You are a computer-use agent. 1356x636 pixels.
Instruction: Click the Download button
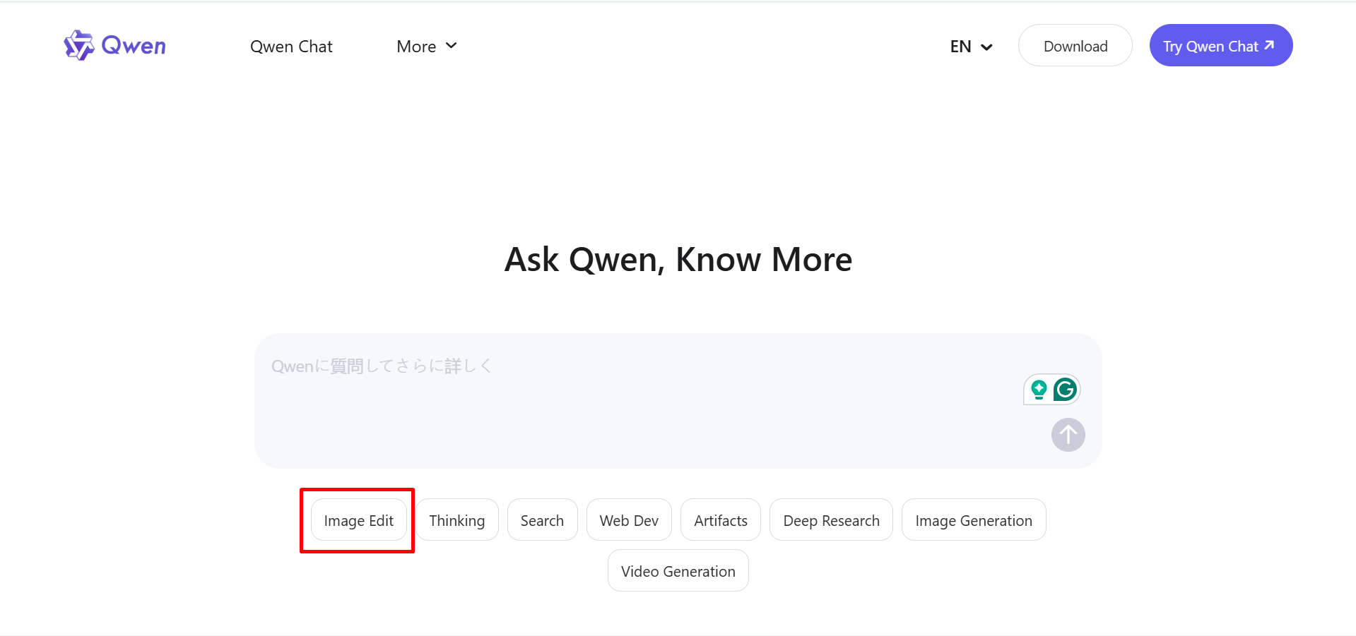pyautogui.click(x=1075, y=46)
